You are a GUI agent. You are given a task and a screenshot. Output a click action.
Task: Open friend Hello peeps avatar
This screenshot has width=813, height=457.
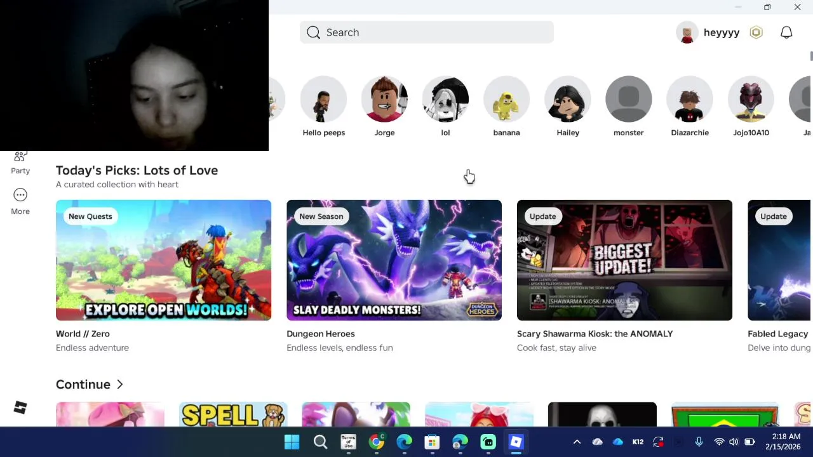323,99
